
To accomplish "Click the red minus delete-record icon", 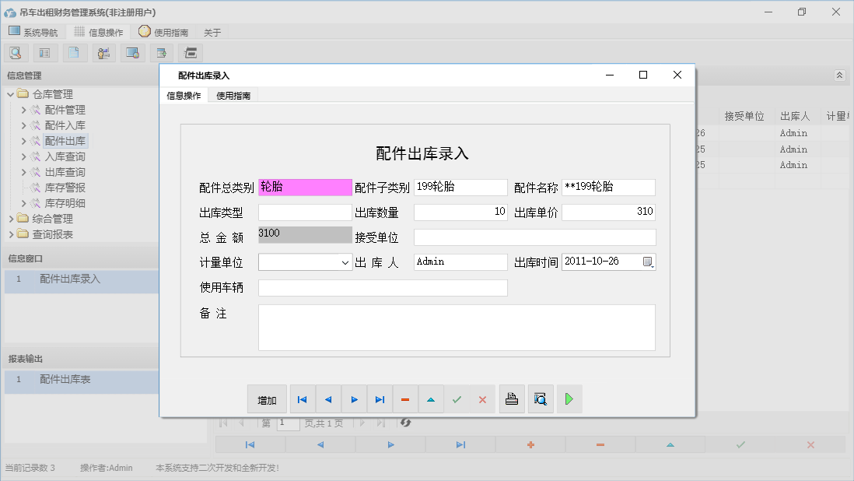I will [405, 398].
